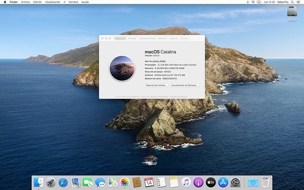The height and width of the screenshot is (190, 304).
Task: Open Mail stamp icon in Dock
Action: 75,183
